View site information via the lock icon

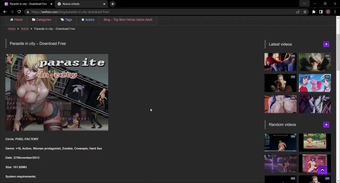point(28,12)
